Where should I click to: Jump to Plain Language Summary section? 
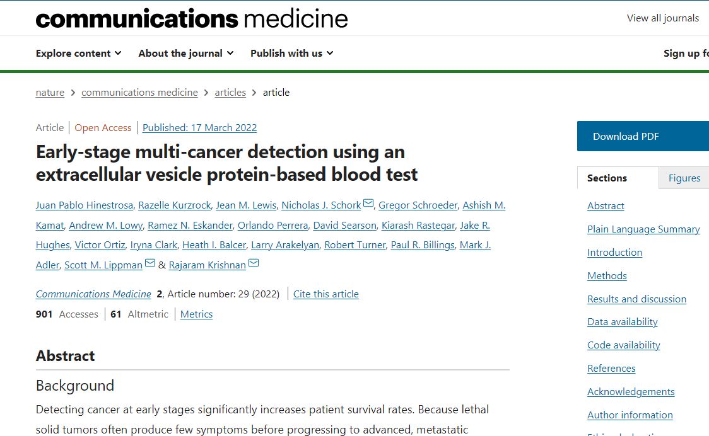pyautogui.click(x=643, y=229)
